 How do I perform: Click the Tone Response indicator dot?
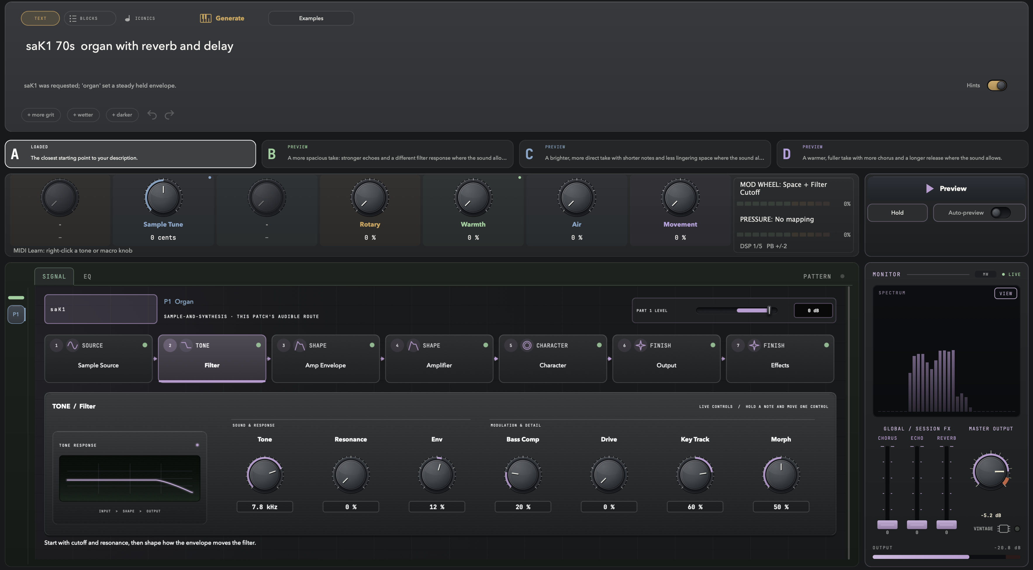point(197,445)
